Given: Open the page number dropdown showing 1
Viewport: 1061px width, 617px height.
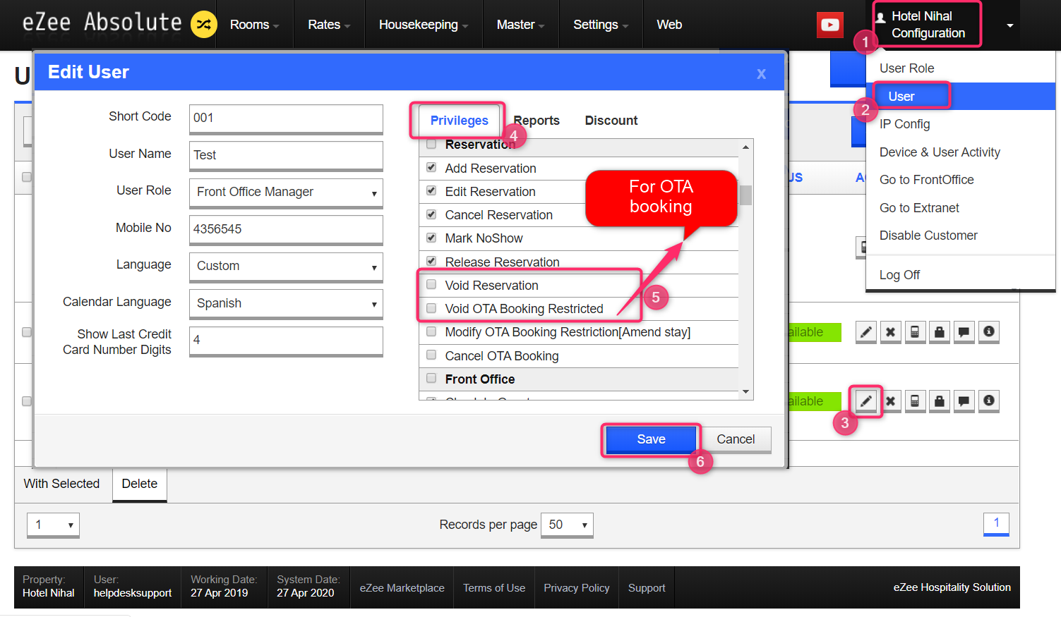Looking at the screenshot, I should [53, 525].
